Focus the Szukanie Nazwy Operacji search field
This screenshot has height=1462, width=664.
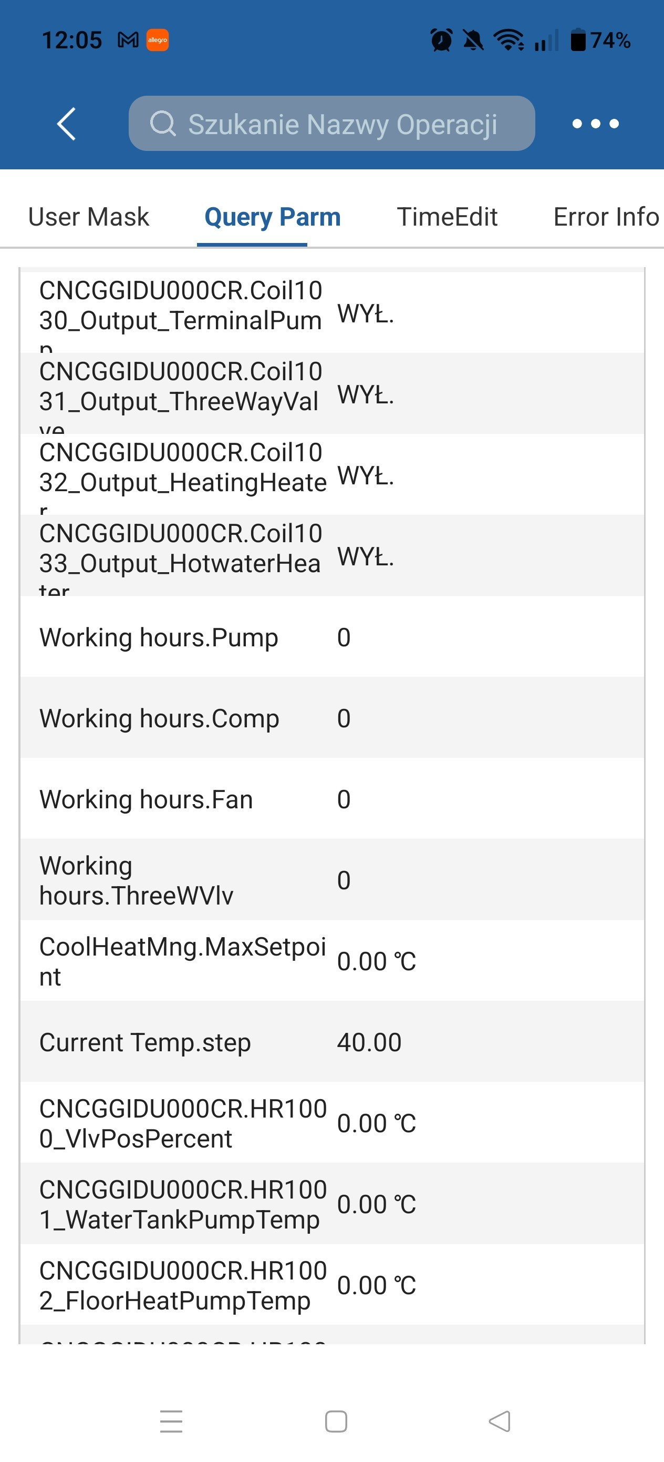(x=342, y=124)
